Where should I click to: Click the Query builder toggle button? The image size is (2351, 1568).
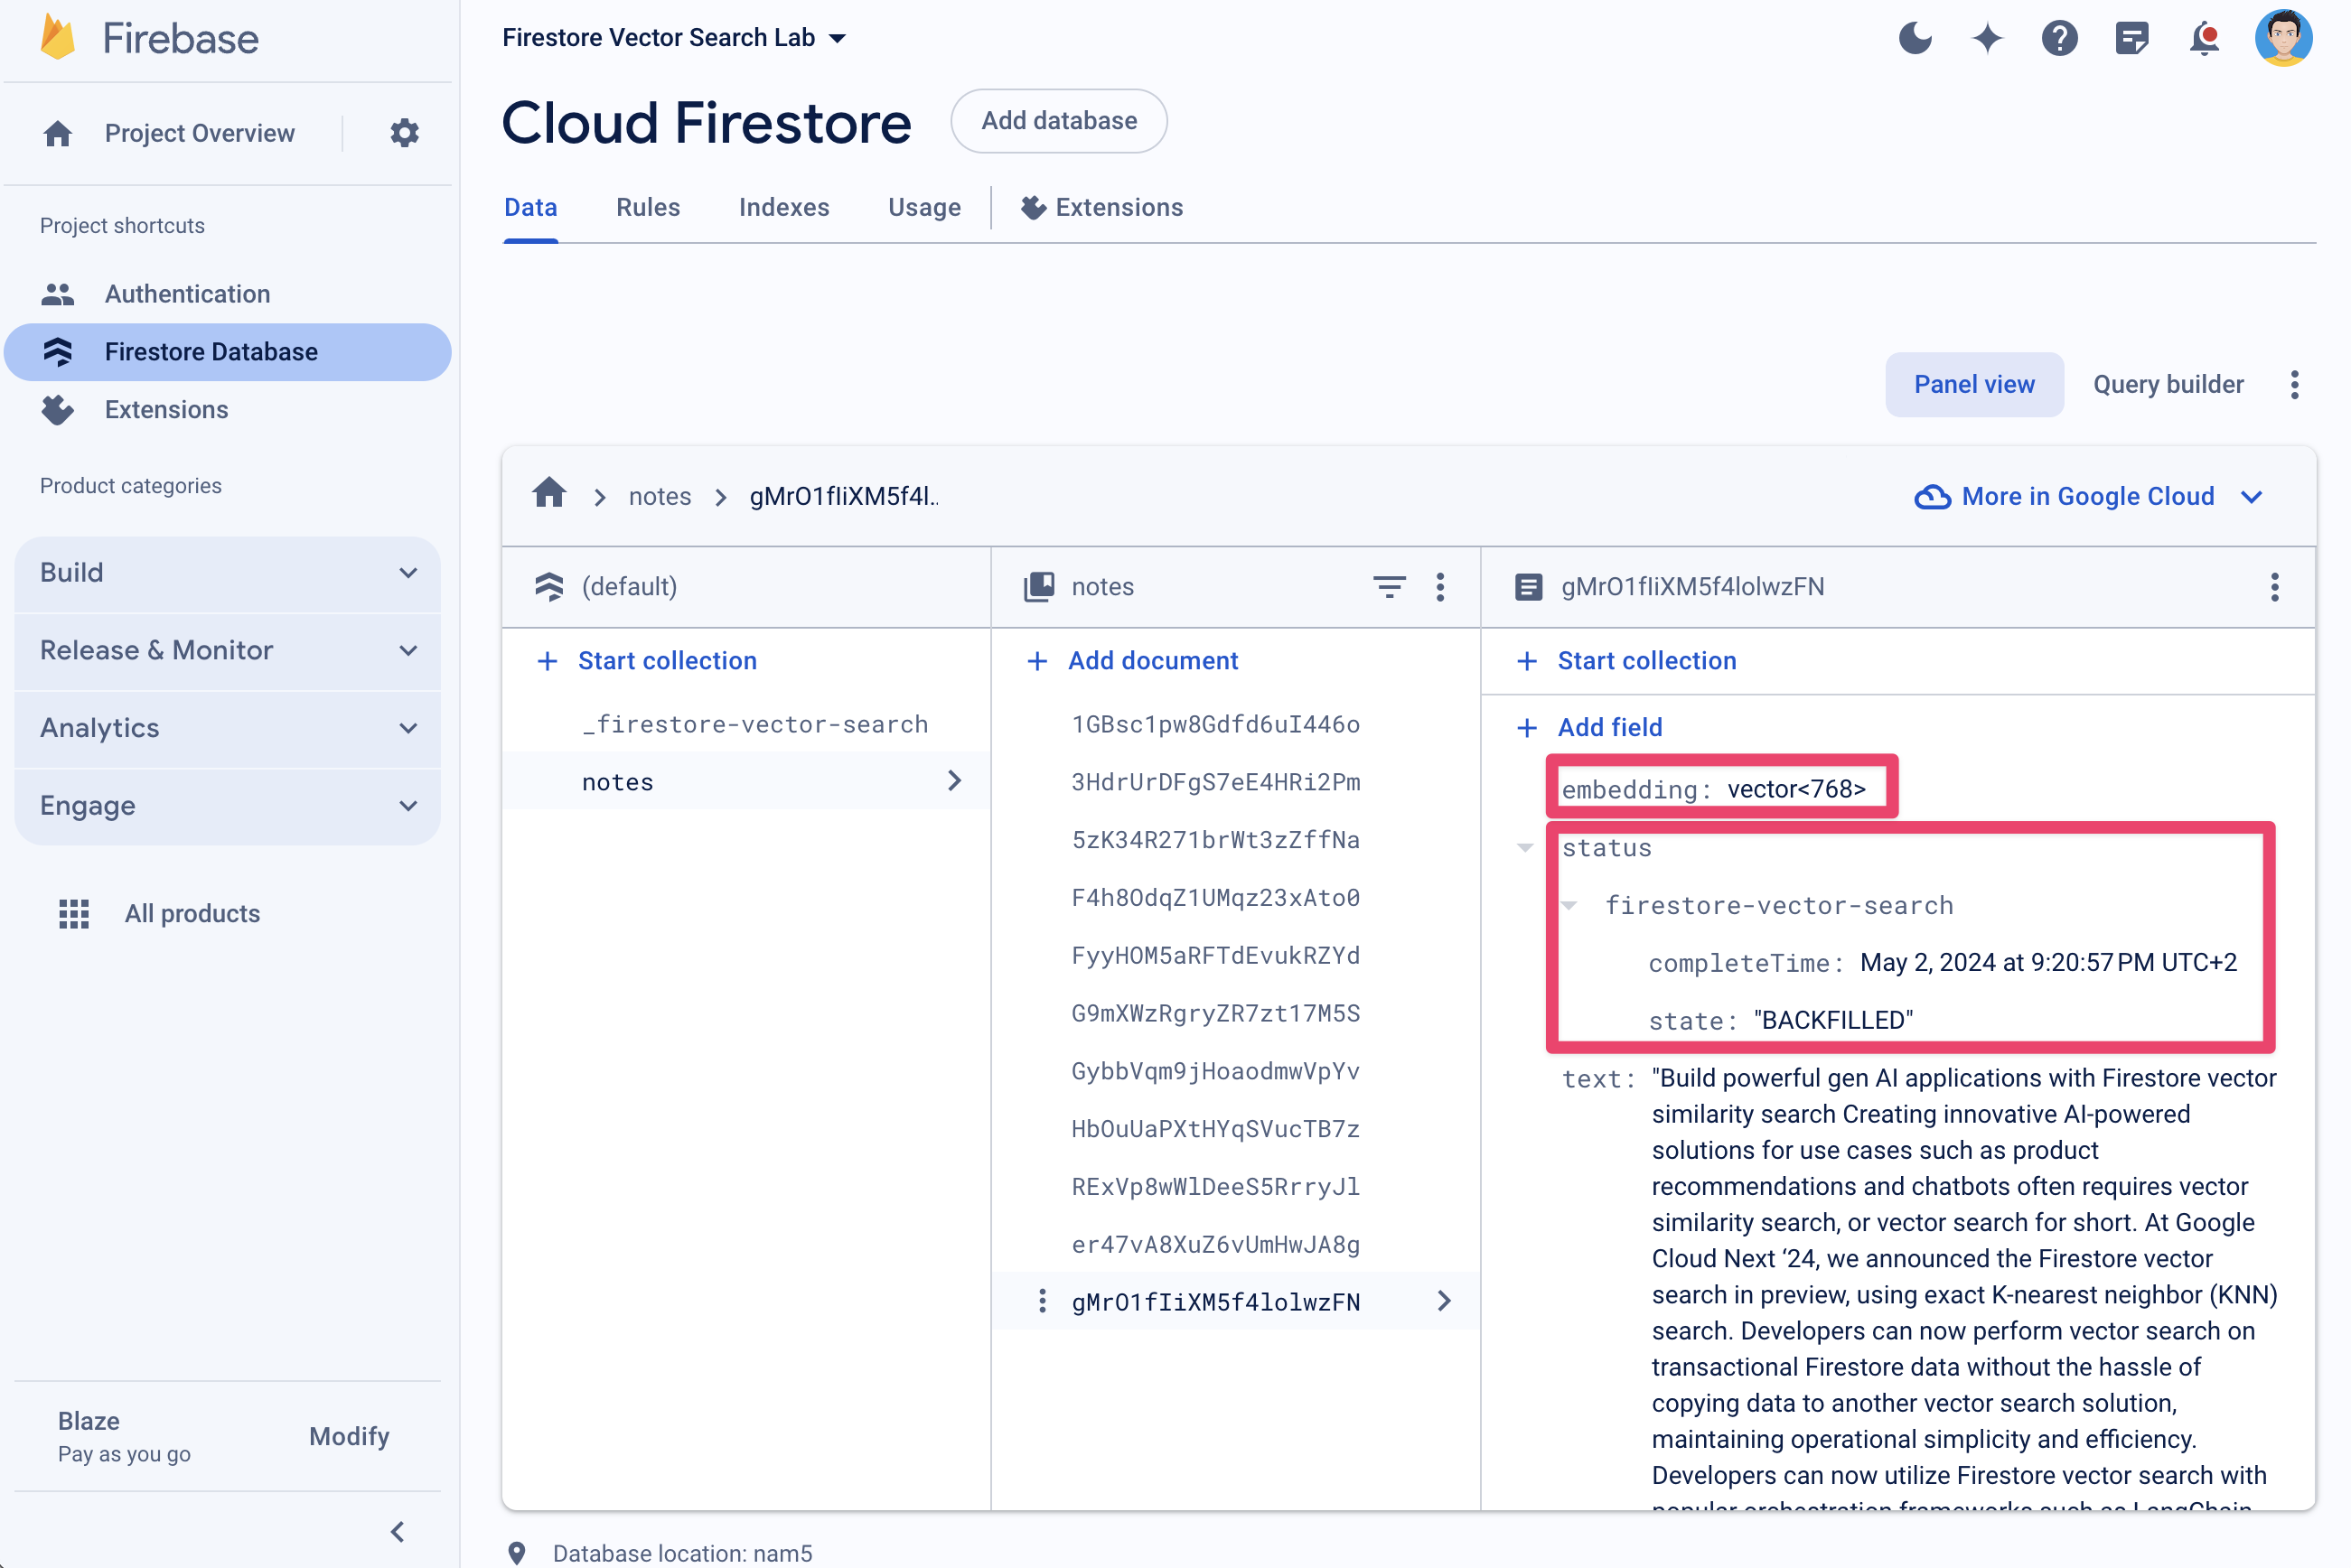[2166, 385]
